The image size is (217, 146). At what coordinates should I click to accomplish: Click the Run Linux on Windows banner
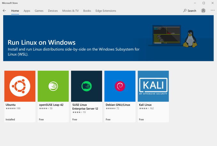(x=108, y=38)
